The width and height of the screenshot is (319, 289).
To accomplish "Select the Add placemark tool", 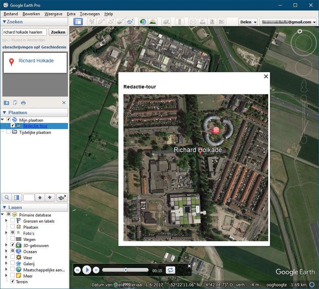I will tap(92, 21).
